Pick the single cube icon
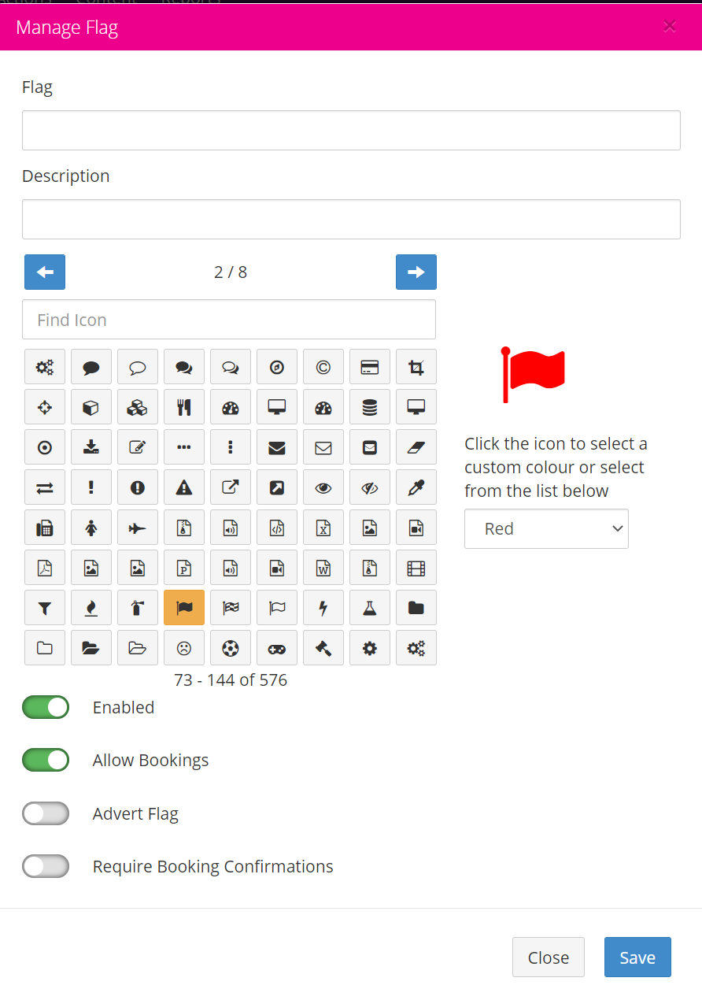Screen dimensions: 702x1000 91,407
